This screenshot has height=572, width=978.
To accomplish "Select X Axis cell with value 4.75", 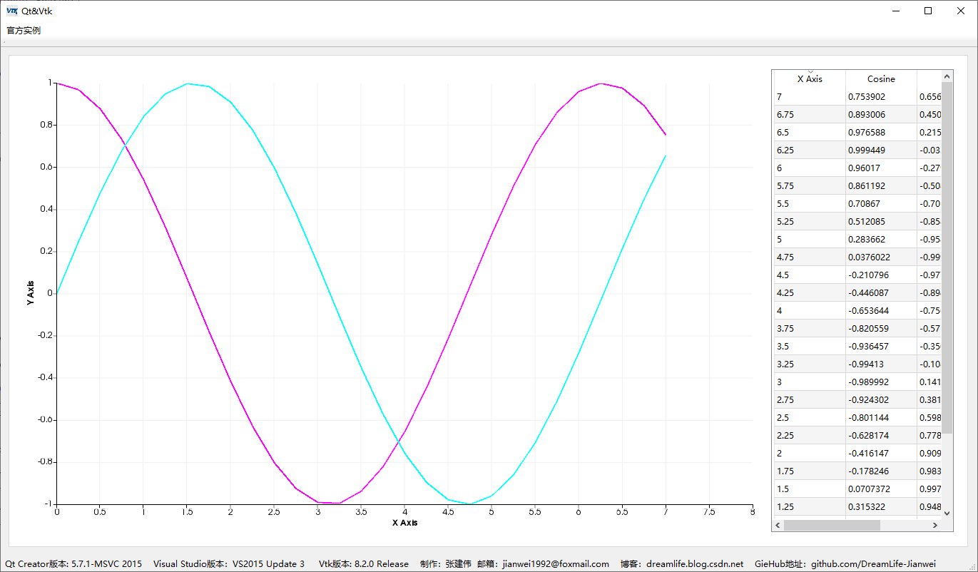I will [x=810, y=257].
